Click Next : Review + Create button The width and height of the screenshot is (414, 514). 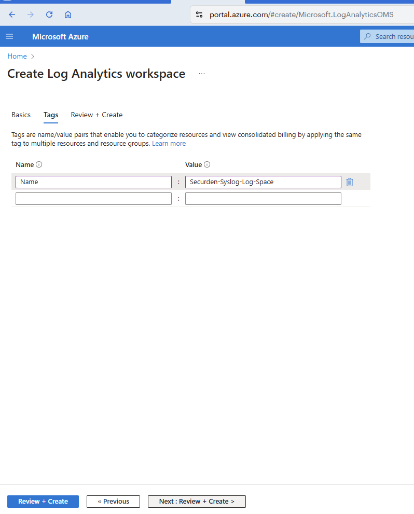(x=197, y=501)
